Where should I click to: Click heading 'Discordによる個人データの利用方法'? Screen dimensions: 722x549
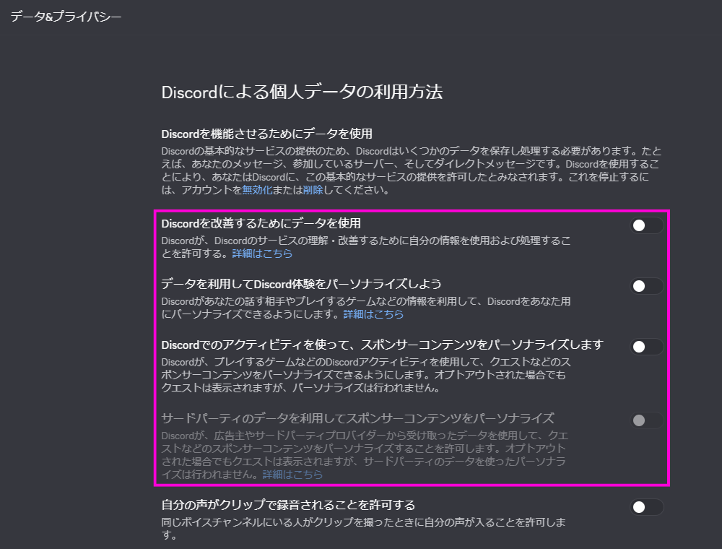302,92
